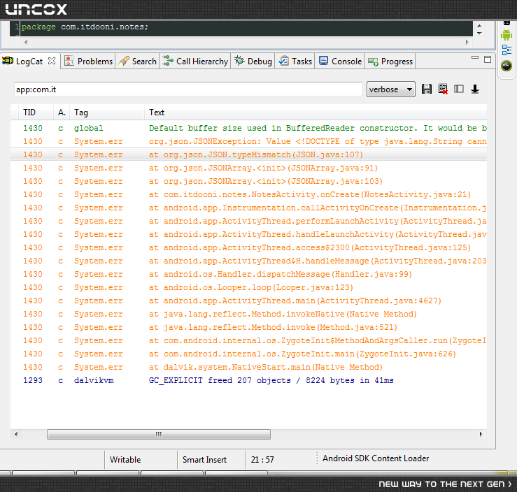
Task: Select the MethodAndArgsCaller.run log row
Action: [248, 340]
